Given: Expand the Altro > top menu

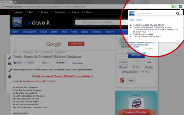Looking at the screenshot, I should (88, 12).
